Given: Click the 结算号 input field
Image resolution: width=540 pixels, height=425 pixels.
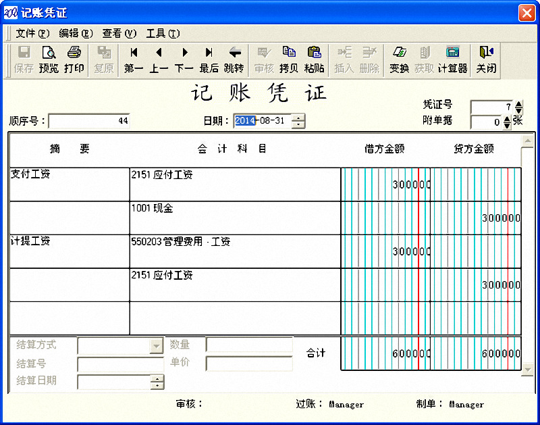Looking at the screenshot, I should click(x=121, y=364).
